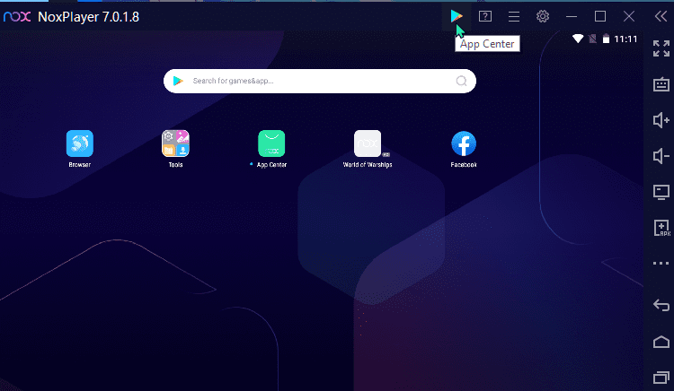Open keyboard mapping tool in sidebar
The image size is (674, 391).
tap(661, 84)
